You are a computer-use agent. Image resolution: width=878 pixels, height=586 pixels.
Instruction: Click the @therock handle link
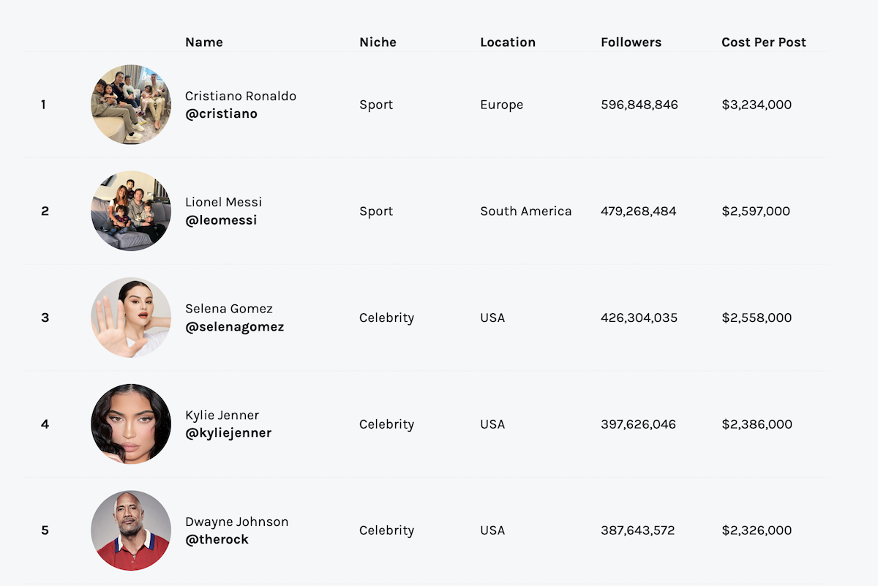coord(217,539)
